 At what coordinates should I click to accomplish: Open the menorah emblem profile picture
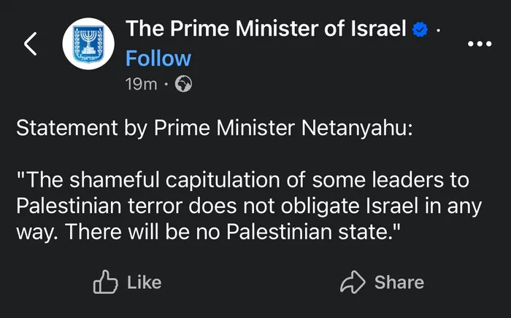[x=88, y=45]
